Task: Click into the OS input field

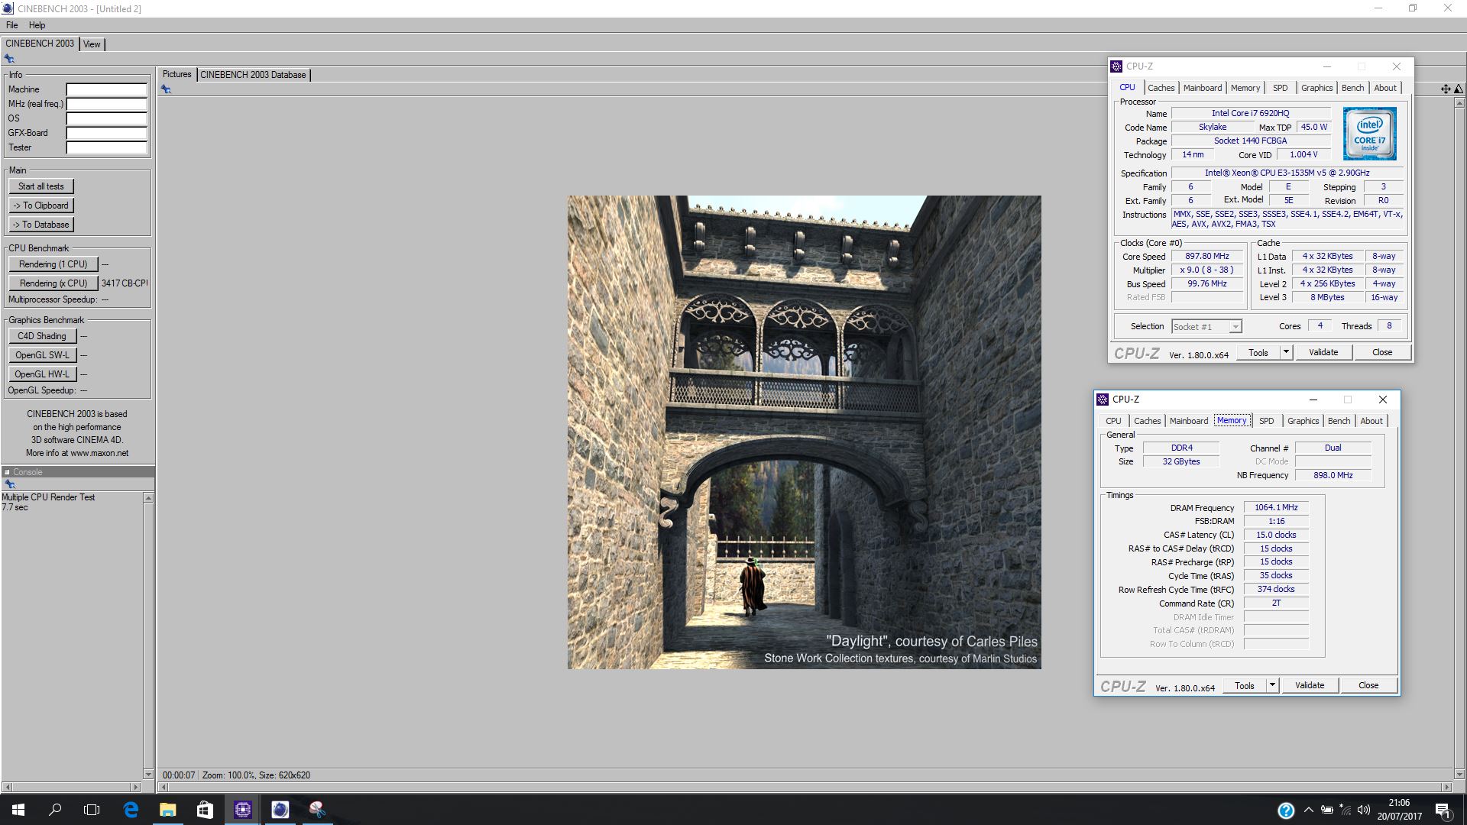Action: (106, 118)
